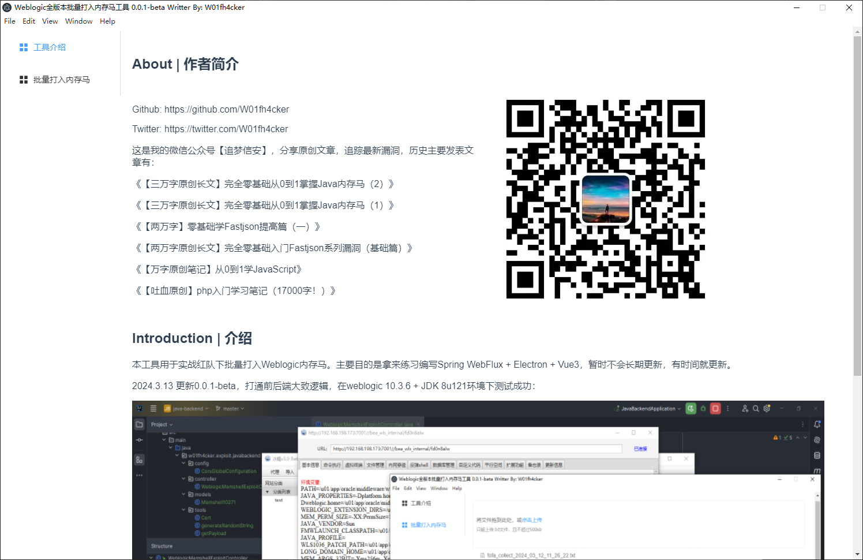The width and height of the screenshot is (863, 560).
Task: Click the article title ending with Java内存马（1）
Action: [x=265, y=206]
